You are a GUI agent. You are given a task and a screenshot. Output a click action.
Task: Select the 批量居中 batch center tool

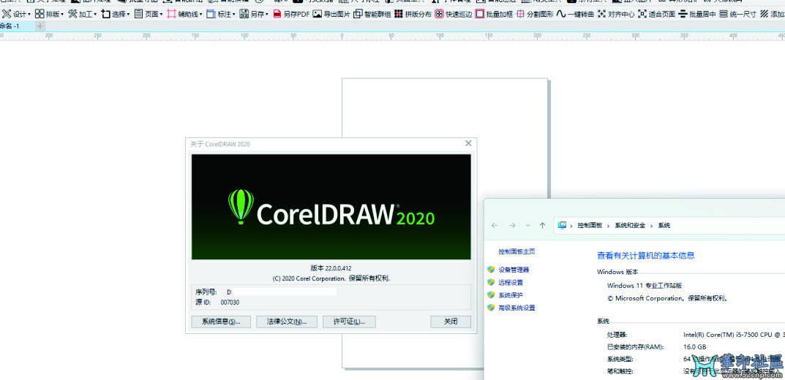coord(697,14)
